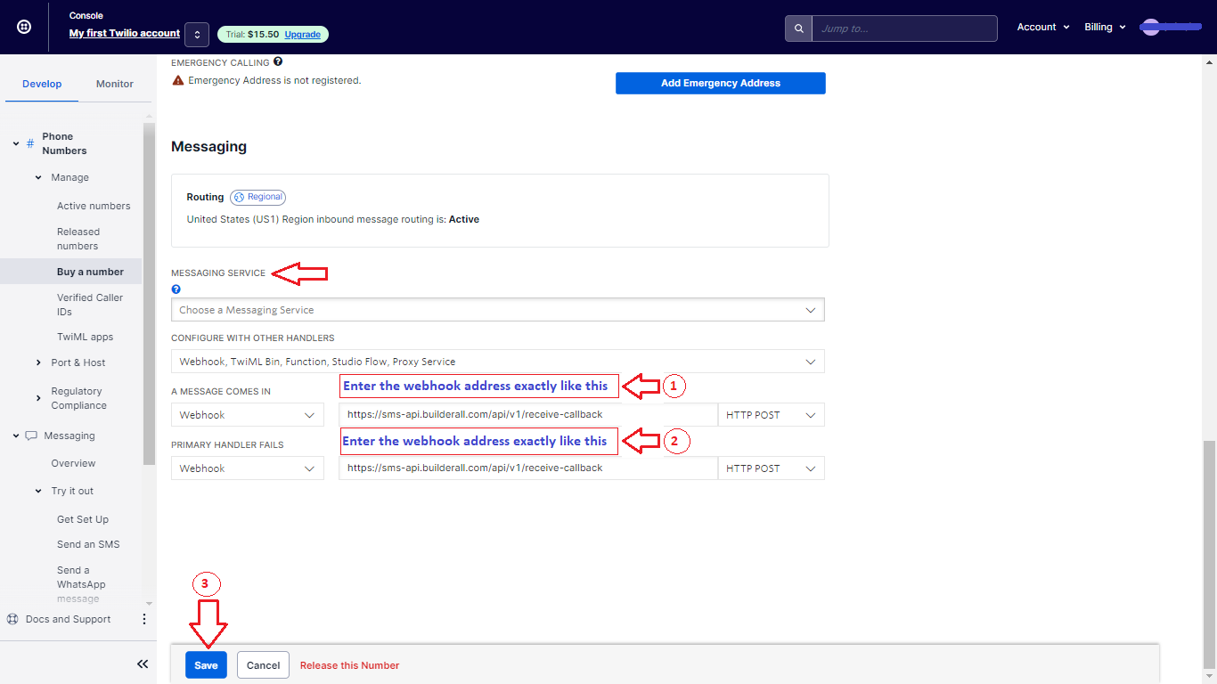
Task: Open HTTP POST dropdown for message comes in
Action: (x=772, y=415)
